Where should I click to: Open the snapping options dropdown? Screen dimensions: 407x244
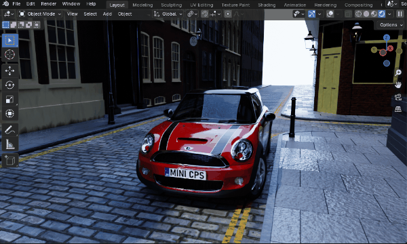(215, 14)
